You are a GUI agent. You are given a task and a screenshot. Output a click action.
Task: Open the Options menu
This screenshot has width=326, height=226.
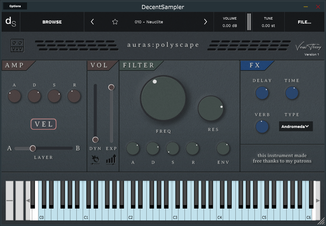[15, 6]
